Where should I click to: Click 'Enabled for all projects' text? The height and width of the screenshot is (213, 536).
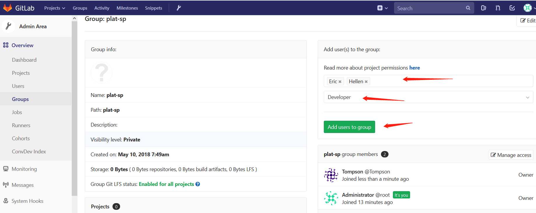pyautogui.click(x=166, y=184)
